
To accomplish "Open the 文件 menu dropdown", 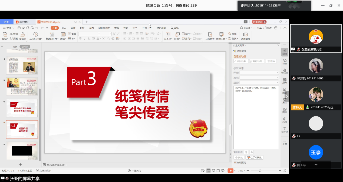I will 10,28.
